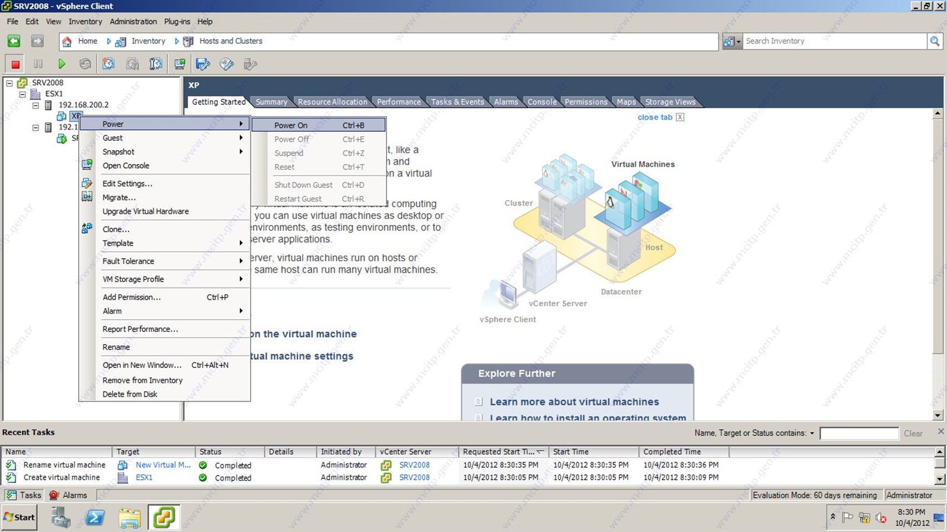947x532 pixels.
Task: Click the Take Snapshot toolbar icon
Action: coord(108,64)
